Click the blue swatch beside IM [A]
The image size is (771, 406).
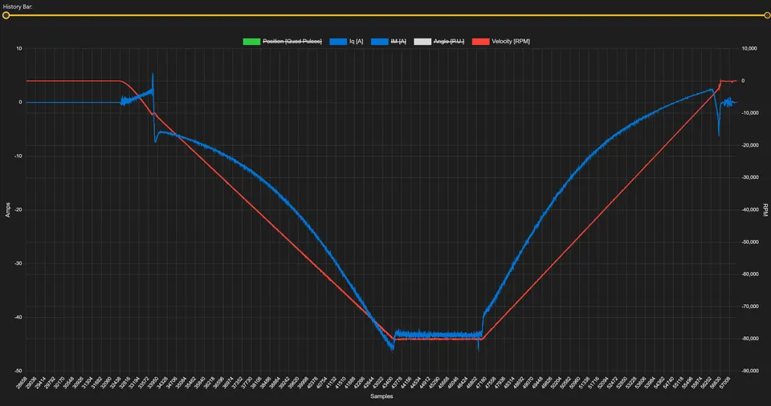[x=380, y=41]
